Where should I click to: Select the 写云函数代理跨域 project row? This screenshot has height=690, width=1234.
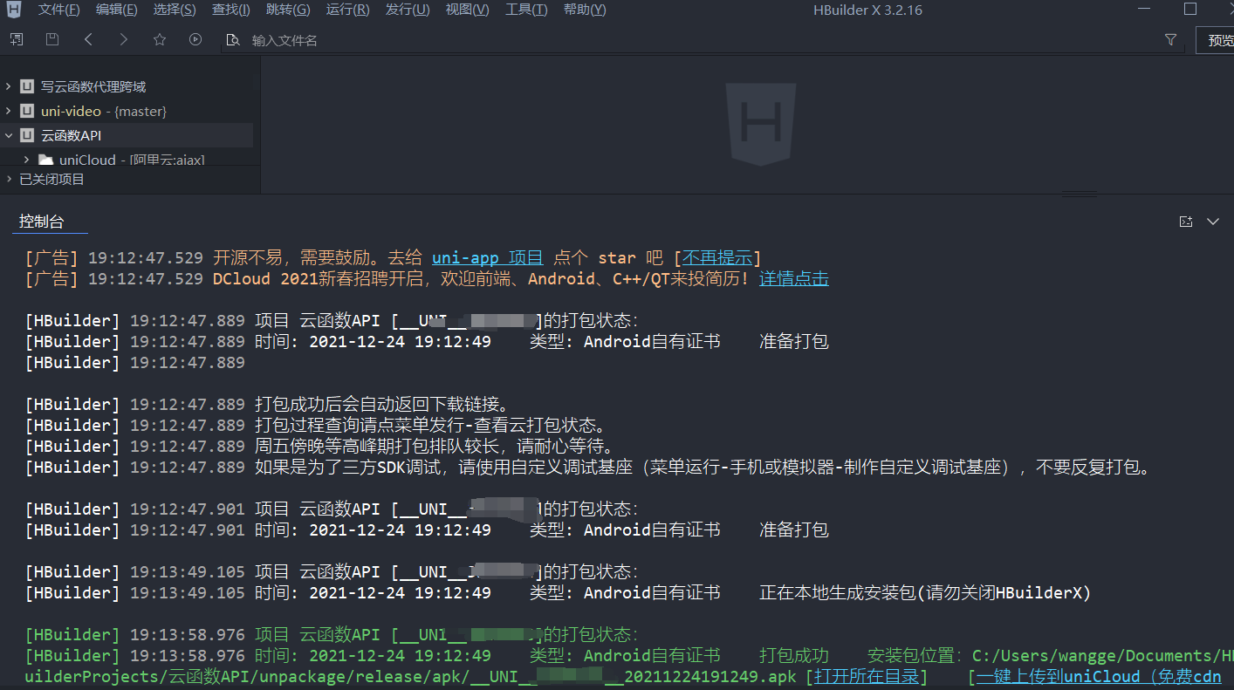tap(127, 86)
